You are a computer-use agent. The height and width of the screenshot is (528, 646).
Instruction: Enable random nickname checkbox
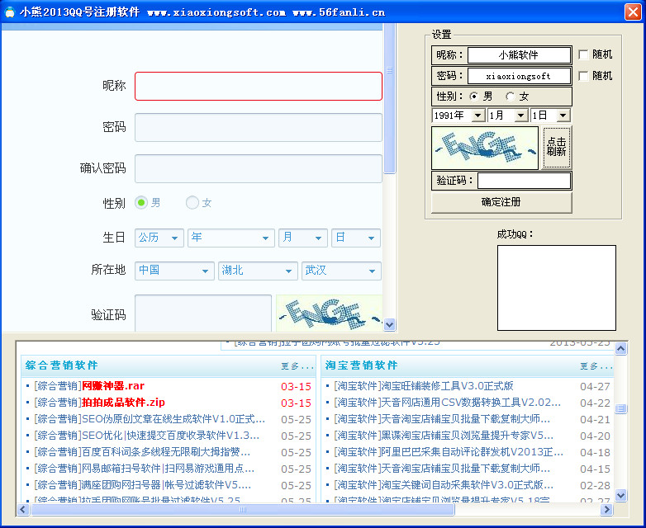[x=583, y=54]
